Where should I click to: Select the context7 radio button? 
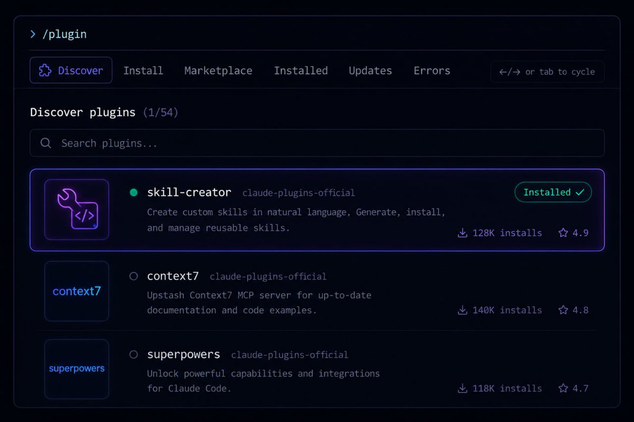[x=134, y=276]
